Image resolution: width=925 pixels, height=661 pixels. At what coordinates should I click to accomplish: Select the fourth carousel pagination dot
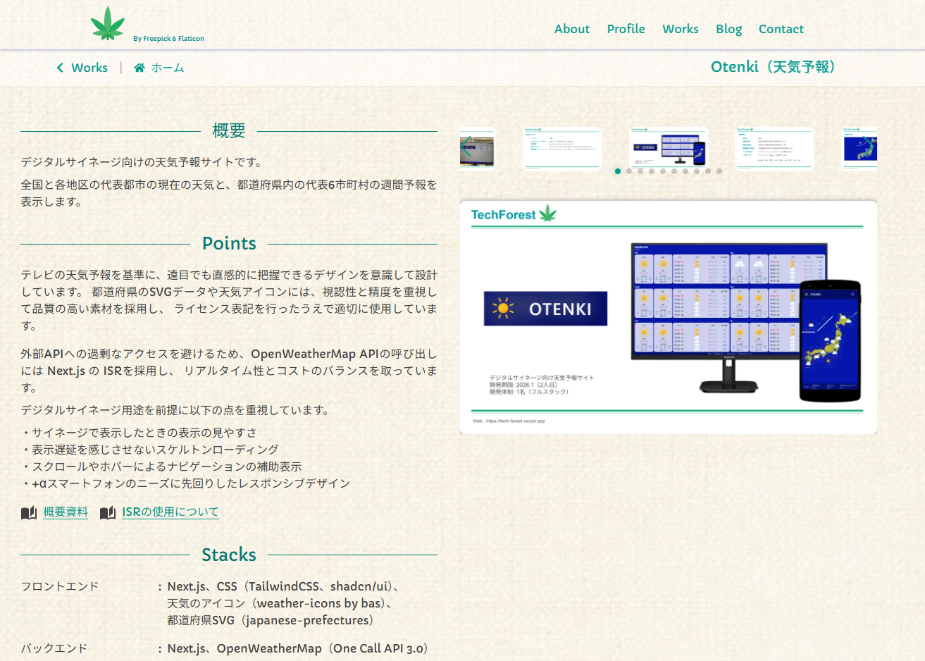[652, 171]
